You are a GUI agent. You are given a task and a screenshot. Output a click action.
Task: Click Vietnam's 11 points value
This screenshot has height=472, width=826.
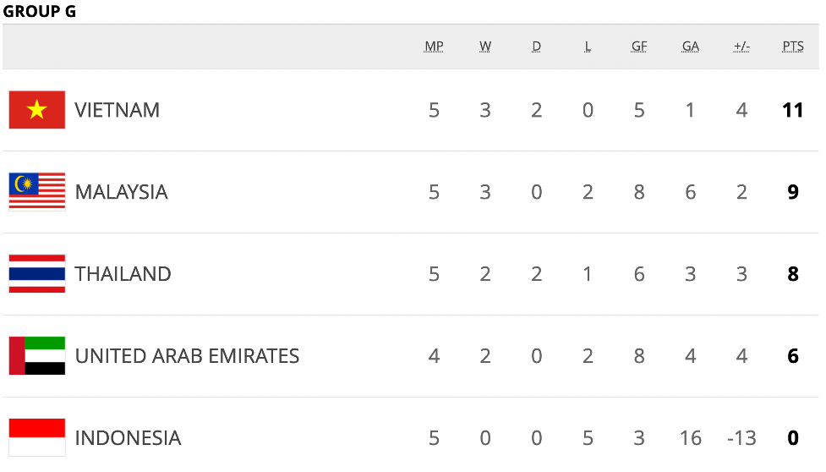pyautogui.click(x=793, y=110)
